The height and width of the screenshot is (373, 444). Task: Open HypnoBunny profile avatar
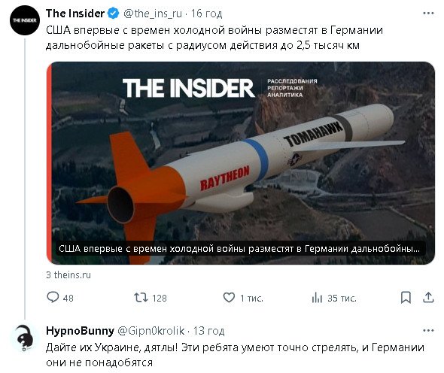[25, 338]
